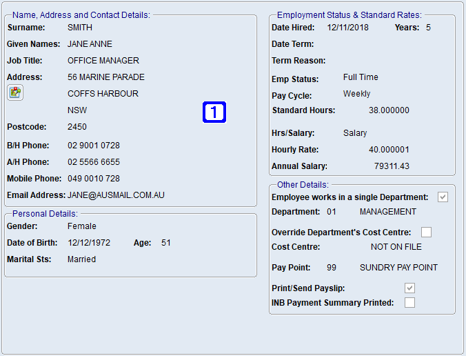Tick INB Payment Summary Printed checkbox
This screenshot has width=466, height=356.
409,302
